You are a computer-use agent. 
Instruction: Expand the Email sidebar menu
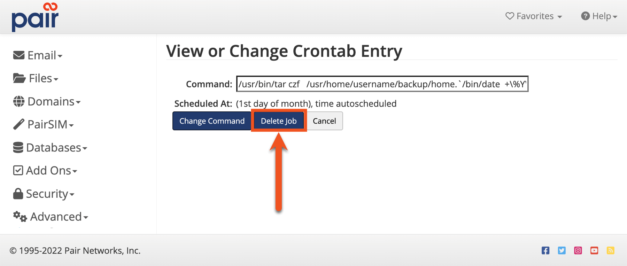click(38, 55)
